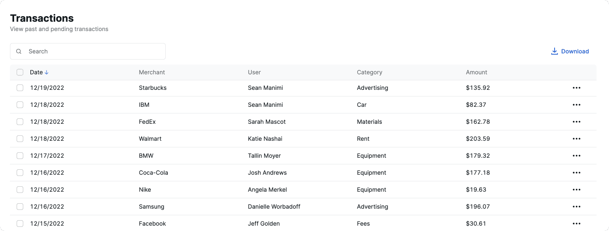This screenshot has height=231, width=609.
Task: Click the Facebook merchant cell
Action: (152, 224)
